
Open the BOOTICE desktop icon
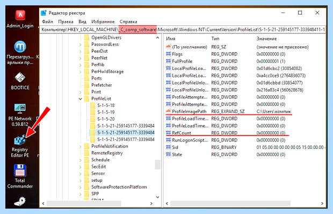click(20, 81)
